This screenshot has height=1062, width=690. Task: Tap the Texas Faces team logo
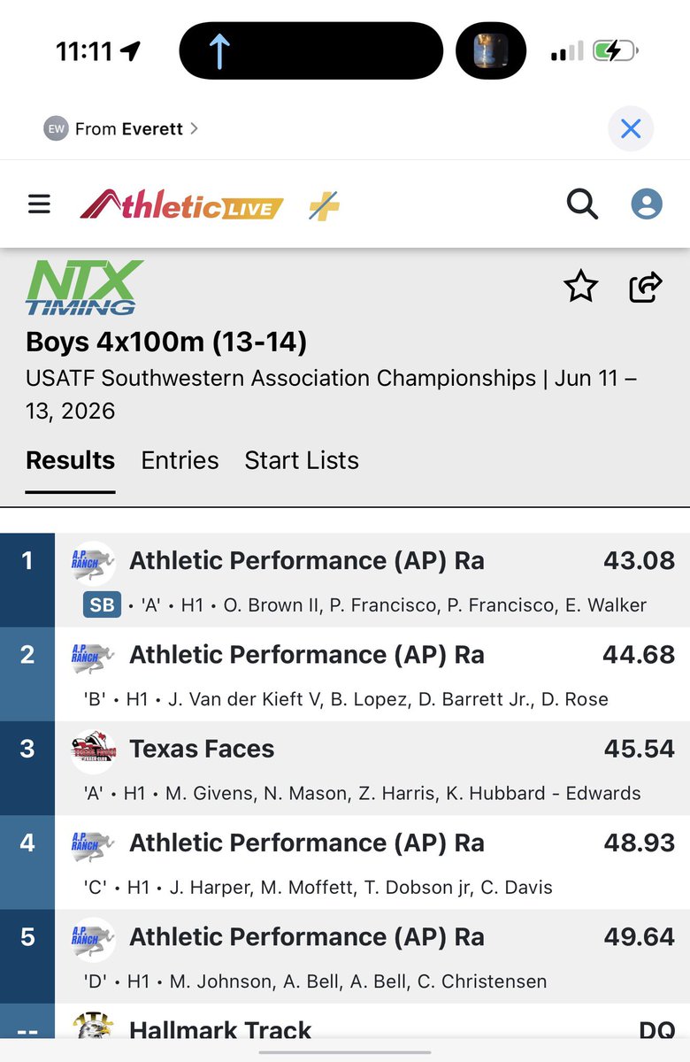94,750
